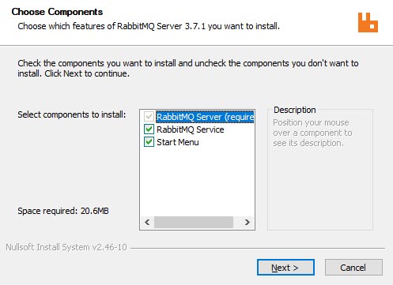Viewport: 393px width, 285px height.
Task: Click Next to continue installation
Action: click(x=285, y=268)
